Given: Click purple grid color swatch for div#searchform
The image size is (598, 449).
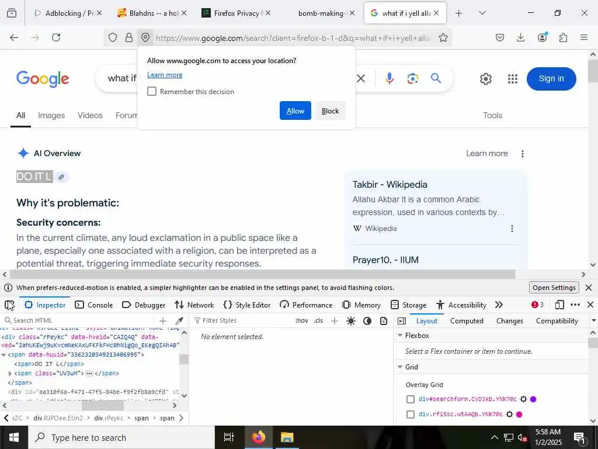Looking at the screenshot, I should click(x=533, y=399).
